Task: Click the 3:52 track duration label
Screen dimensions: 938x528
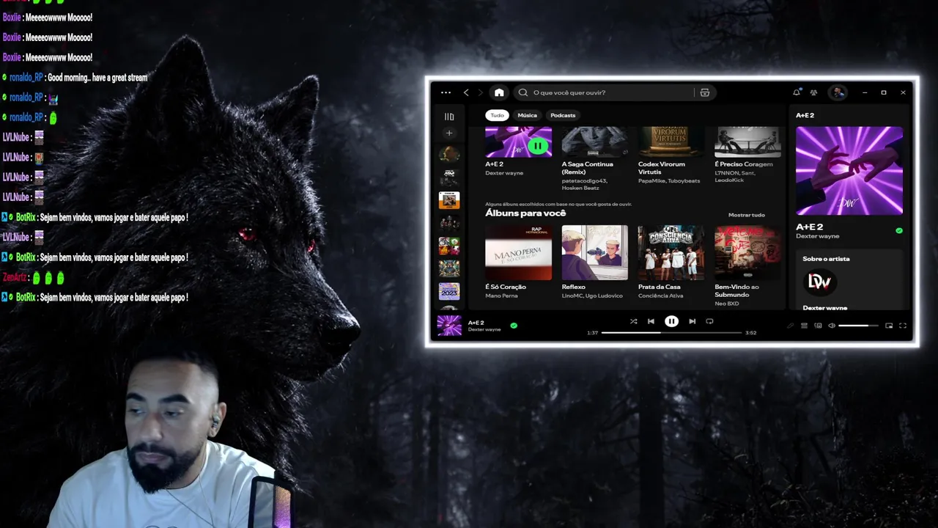Action: (x=750, y=333)
